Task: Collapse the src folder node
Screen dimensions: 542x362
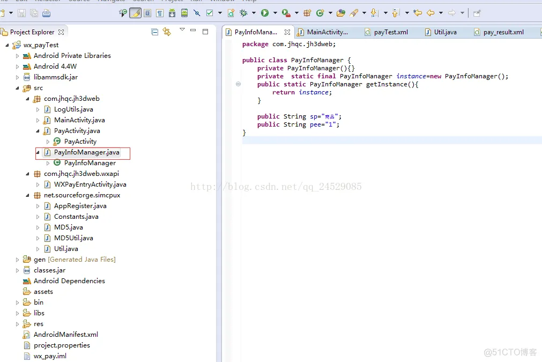Action: [x=17, y=88]
